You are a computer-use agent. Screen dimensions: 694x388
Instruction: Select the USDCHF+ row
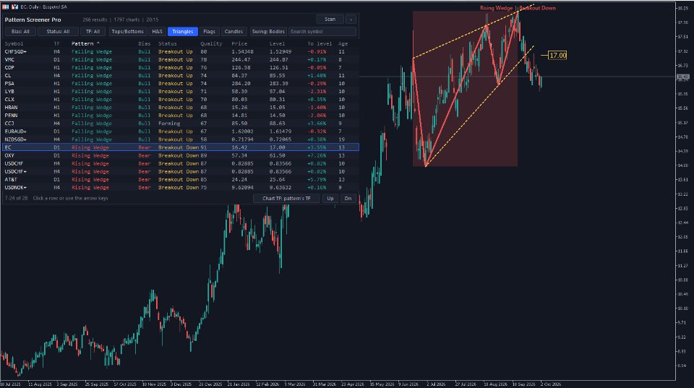point(180,172)
